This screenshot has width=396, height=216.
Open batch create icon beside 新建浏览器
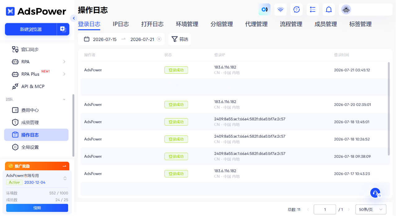[63, 29]
